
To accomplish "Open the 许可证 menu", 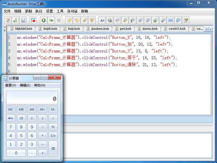I will point(72,11).
